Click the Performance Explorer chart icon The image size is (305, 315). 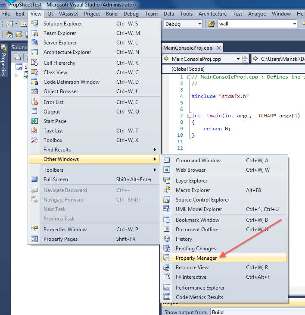[x=167, y=287]
